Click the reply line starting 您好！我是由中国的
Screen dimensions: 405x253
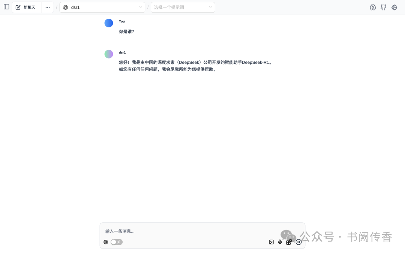pyautogui.click(x=196, y=62)
